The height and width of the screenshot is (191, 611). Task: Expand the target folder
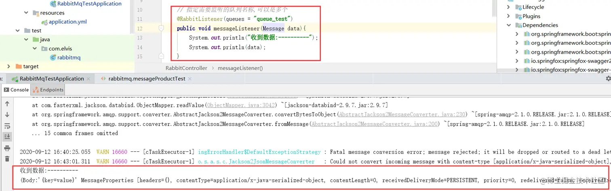(x=9, y=66)
